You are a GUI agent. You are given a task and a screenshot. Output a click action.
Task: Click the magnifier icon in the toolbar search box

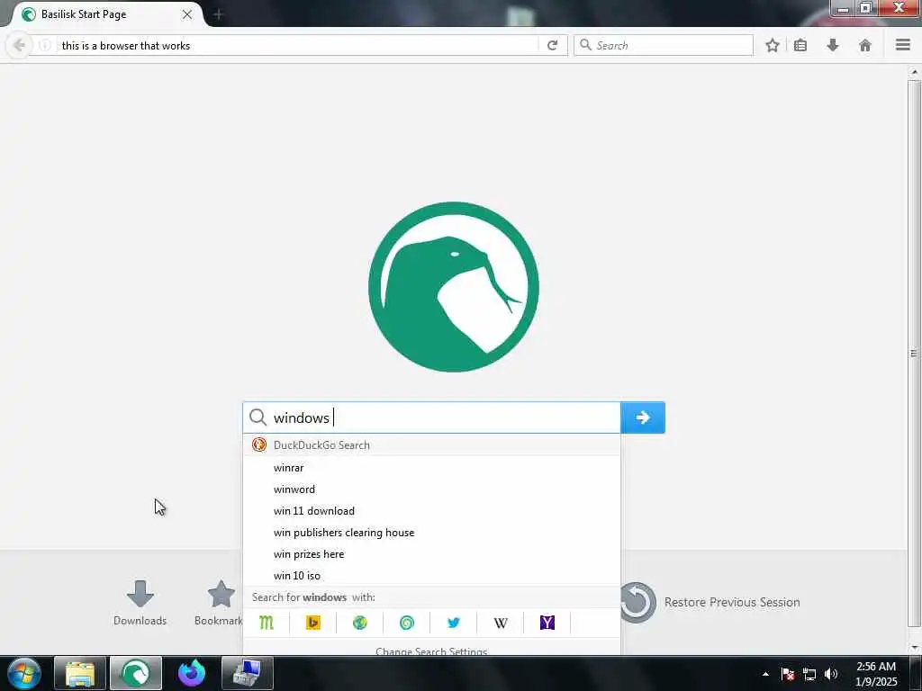coord(585,45)
